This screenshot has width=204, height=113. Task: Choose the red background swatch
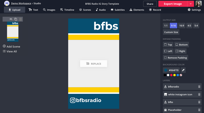tap(171, 75)
